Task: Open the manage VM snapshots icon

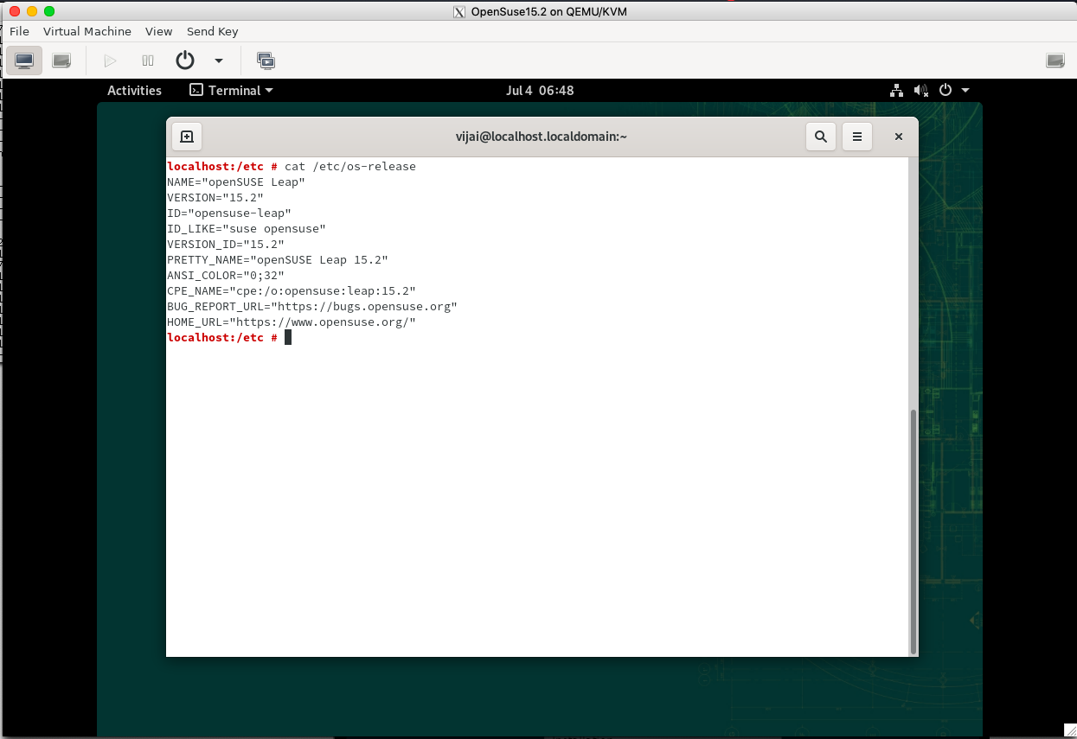Action: (266, 61)
